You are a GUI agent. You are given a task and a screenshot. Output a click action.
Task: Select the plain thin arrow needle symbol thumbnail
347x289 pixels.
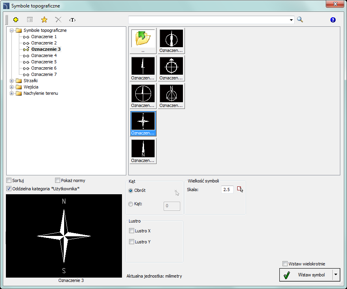pyautogui.click(x=143, y=68)
